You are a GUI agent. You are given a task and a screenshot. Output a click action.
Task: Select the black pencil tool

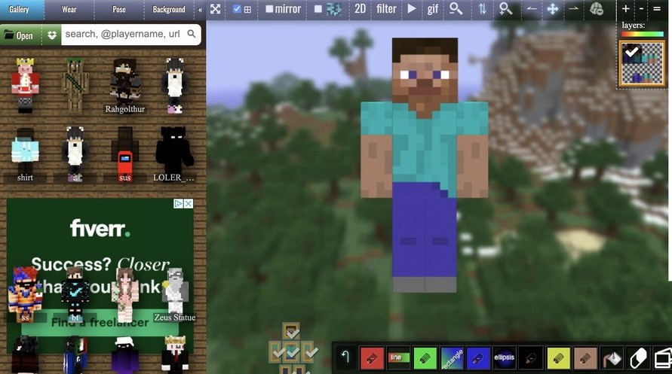point(531,357)
